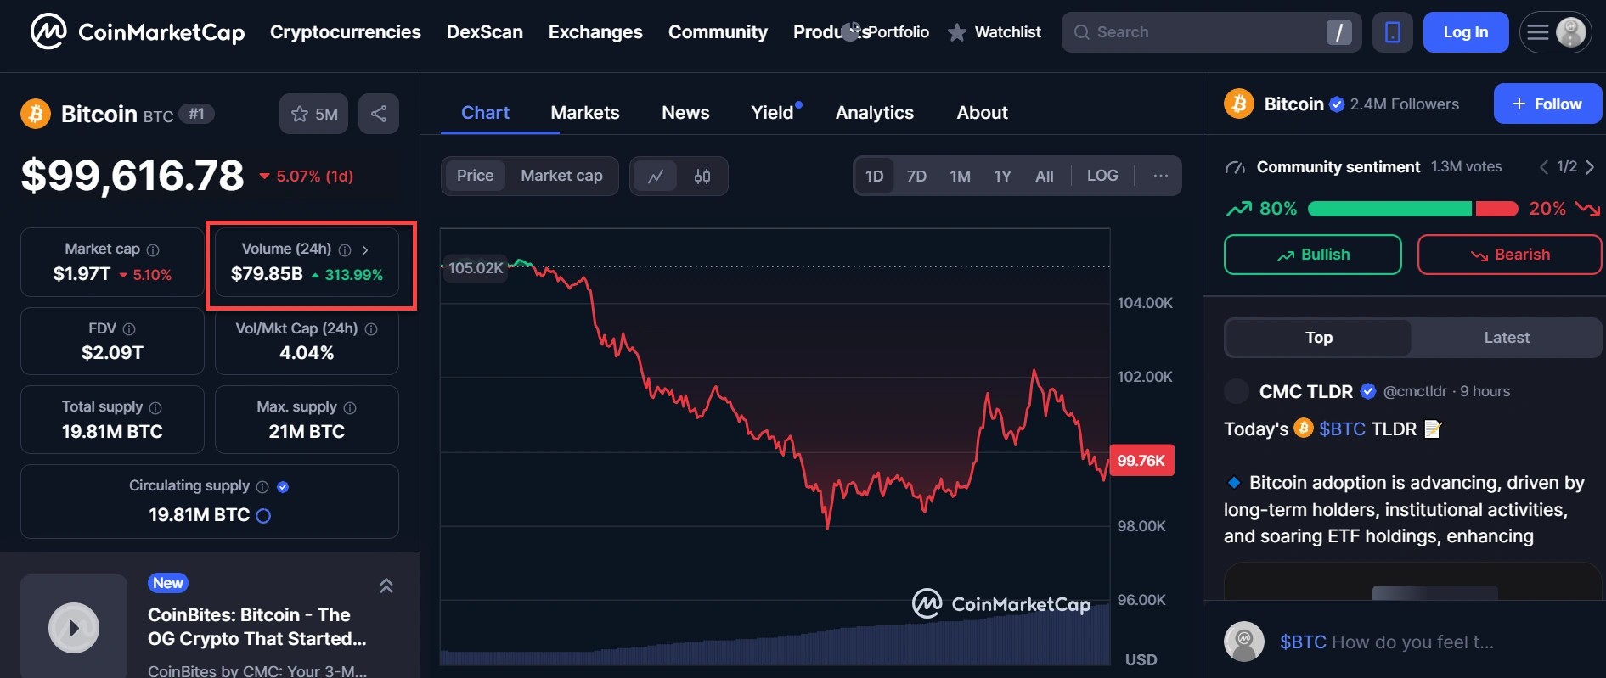The width and height of the screenshot is (1606, 678).
Task: Switch chart to Market cap view
Action: tap(561, 176)
